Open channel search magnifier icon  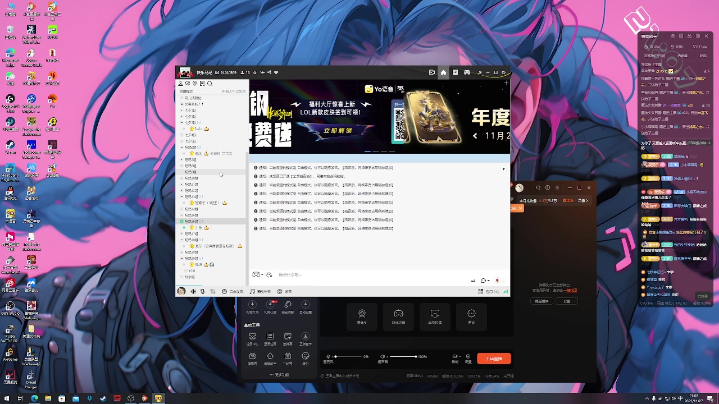pos(210,84)
